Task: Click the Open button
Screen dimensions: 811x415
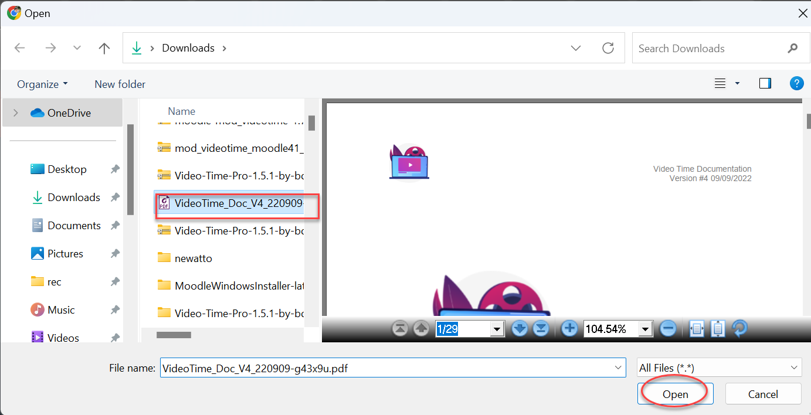Action: click(675, 394)
